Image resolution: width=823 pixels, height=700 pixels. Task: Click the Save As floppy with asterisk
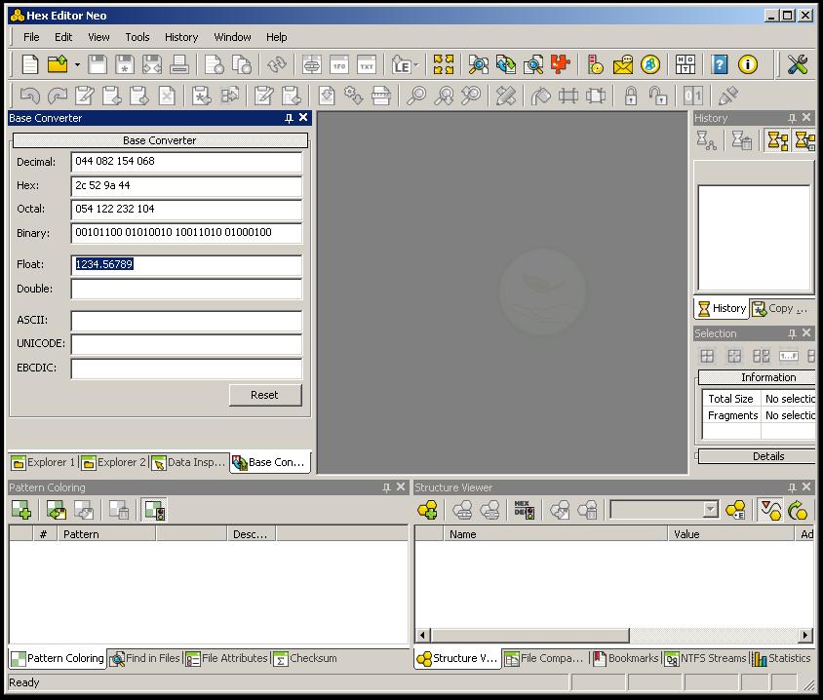click(x=125, y=64)
